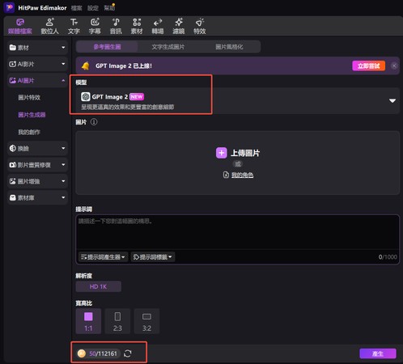This screenshot has width=403, height=364.
Task: Open the 我的角色 link
Action: (242, 175)
